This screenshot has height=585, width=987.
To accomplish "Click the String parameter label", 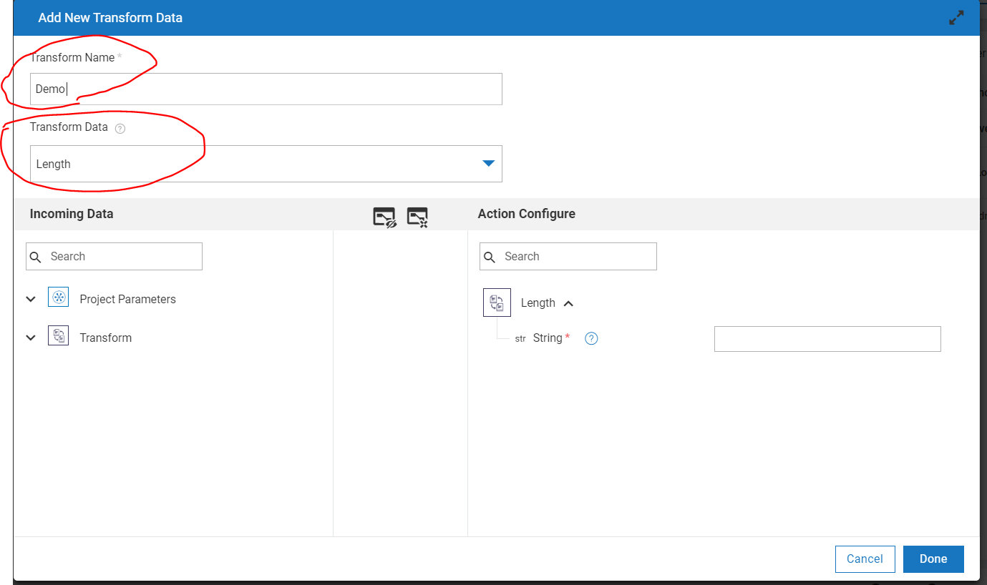I will [548, 338].
